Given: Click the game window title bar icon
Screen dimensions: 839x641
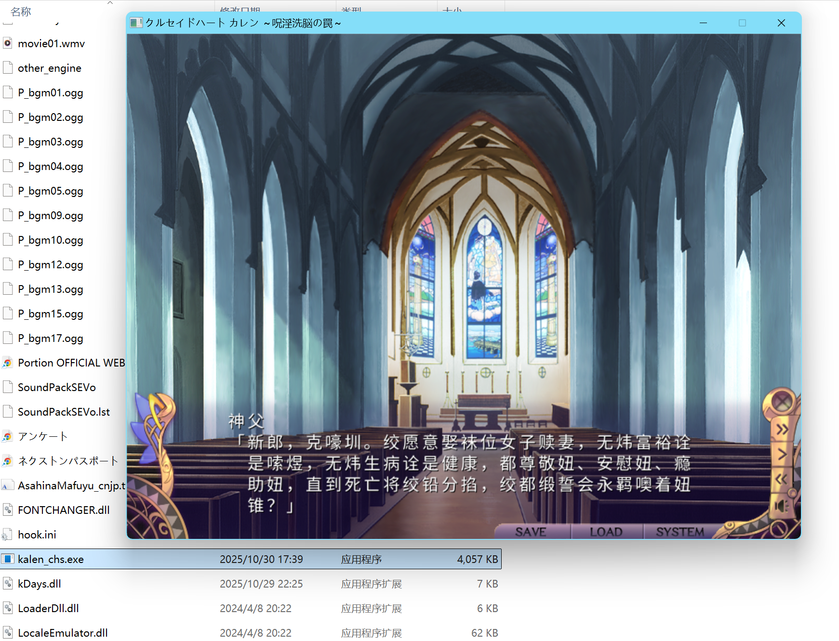Looking at the screenshot, I should coord(136,23).
